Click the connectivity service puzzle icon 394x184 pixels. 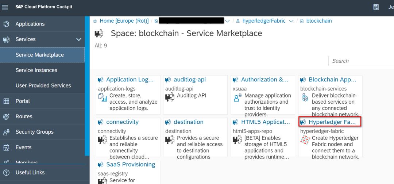[103, 139]
